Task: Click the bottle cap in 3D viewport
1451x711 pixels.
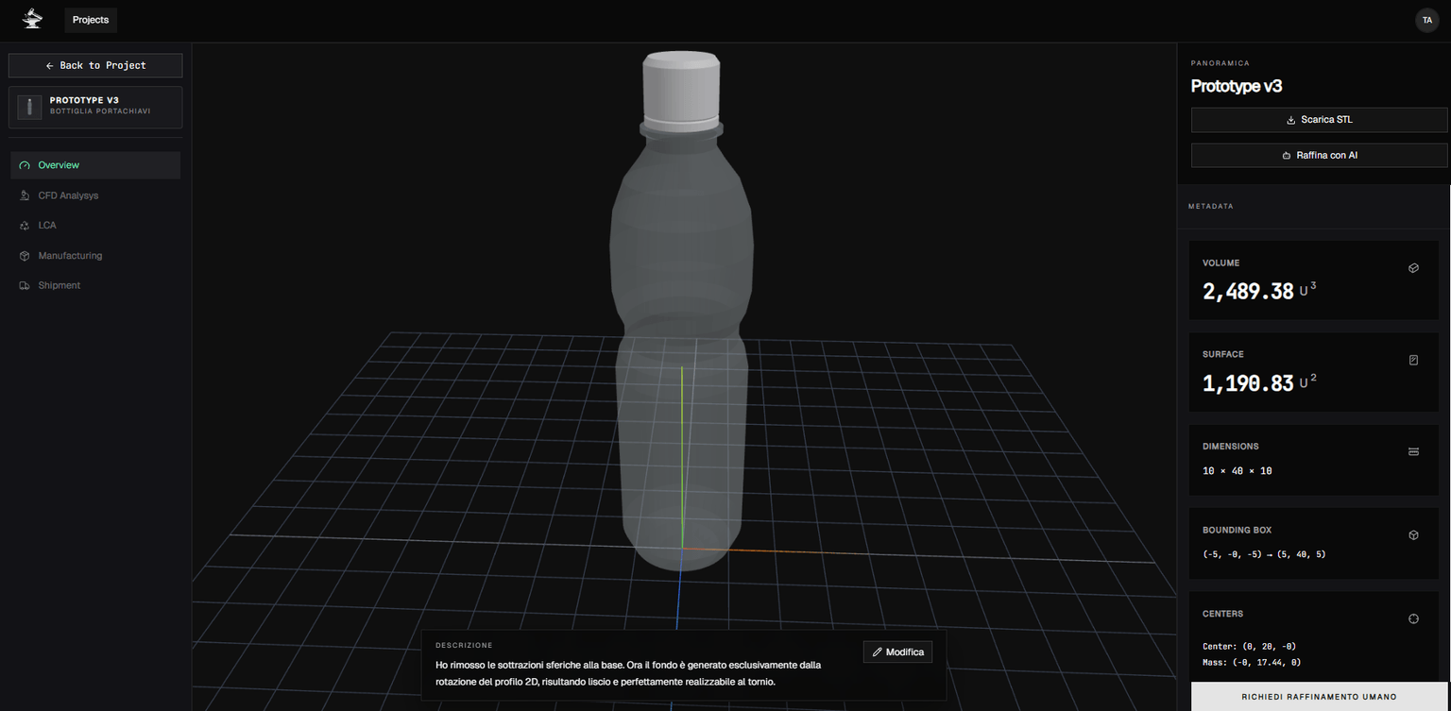Action: (x=681, y=85)
